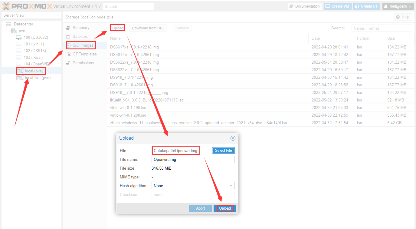Collapse the pve node tree

click(9, 31)
